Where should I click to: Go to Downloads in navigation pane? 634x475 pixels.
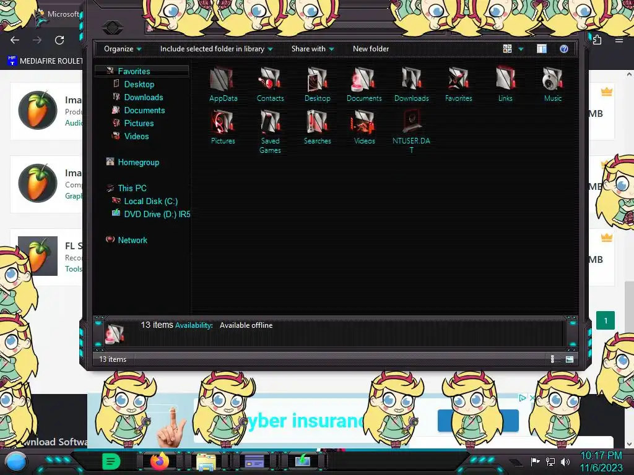pyautogui.click(x=144, y=97)
